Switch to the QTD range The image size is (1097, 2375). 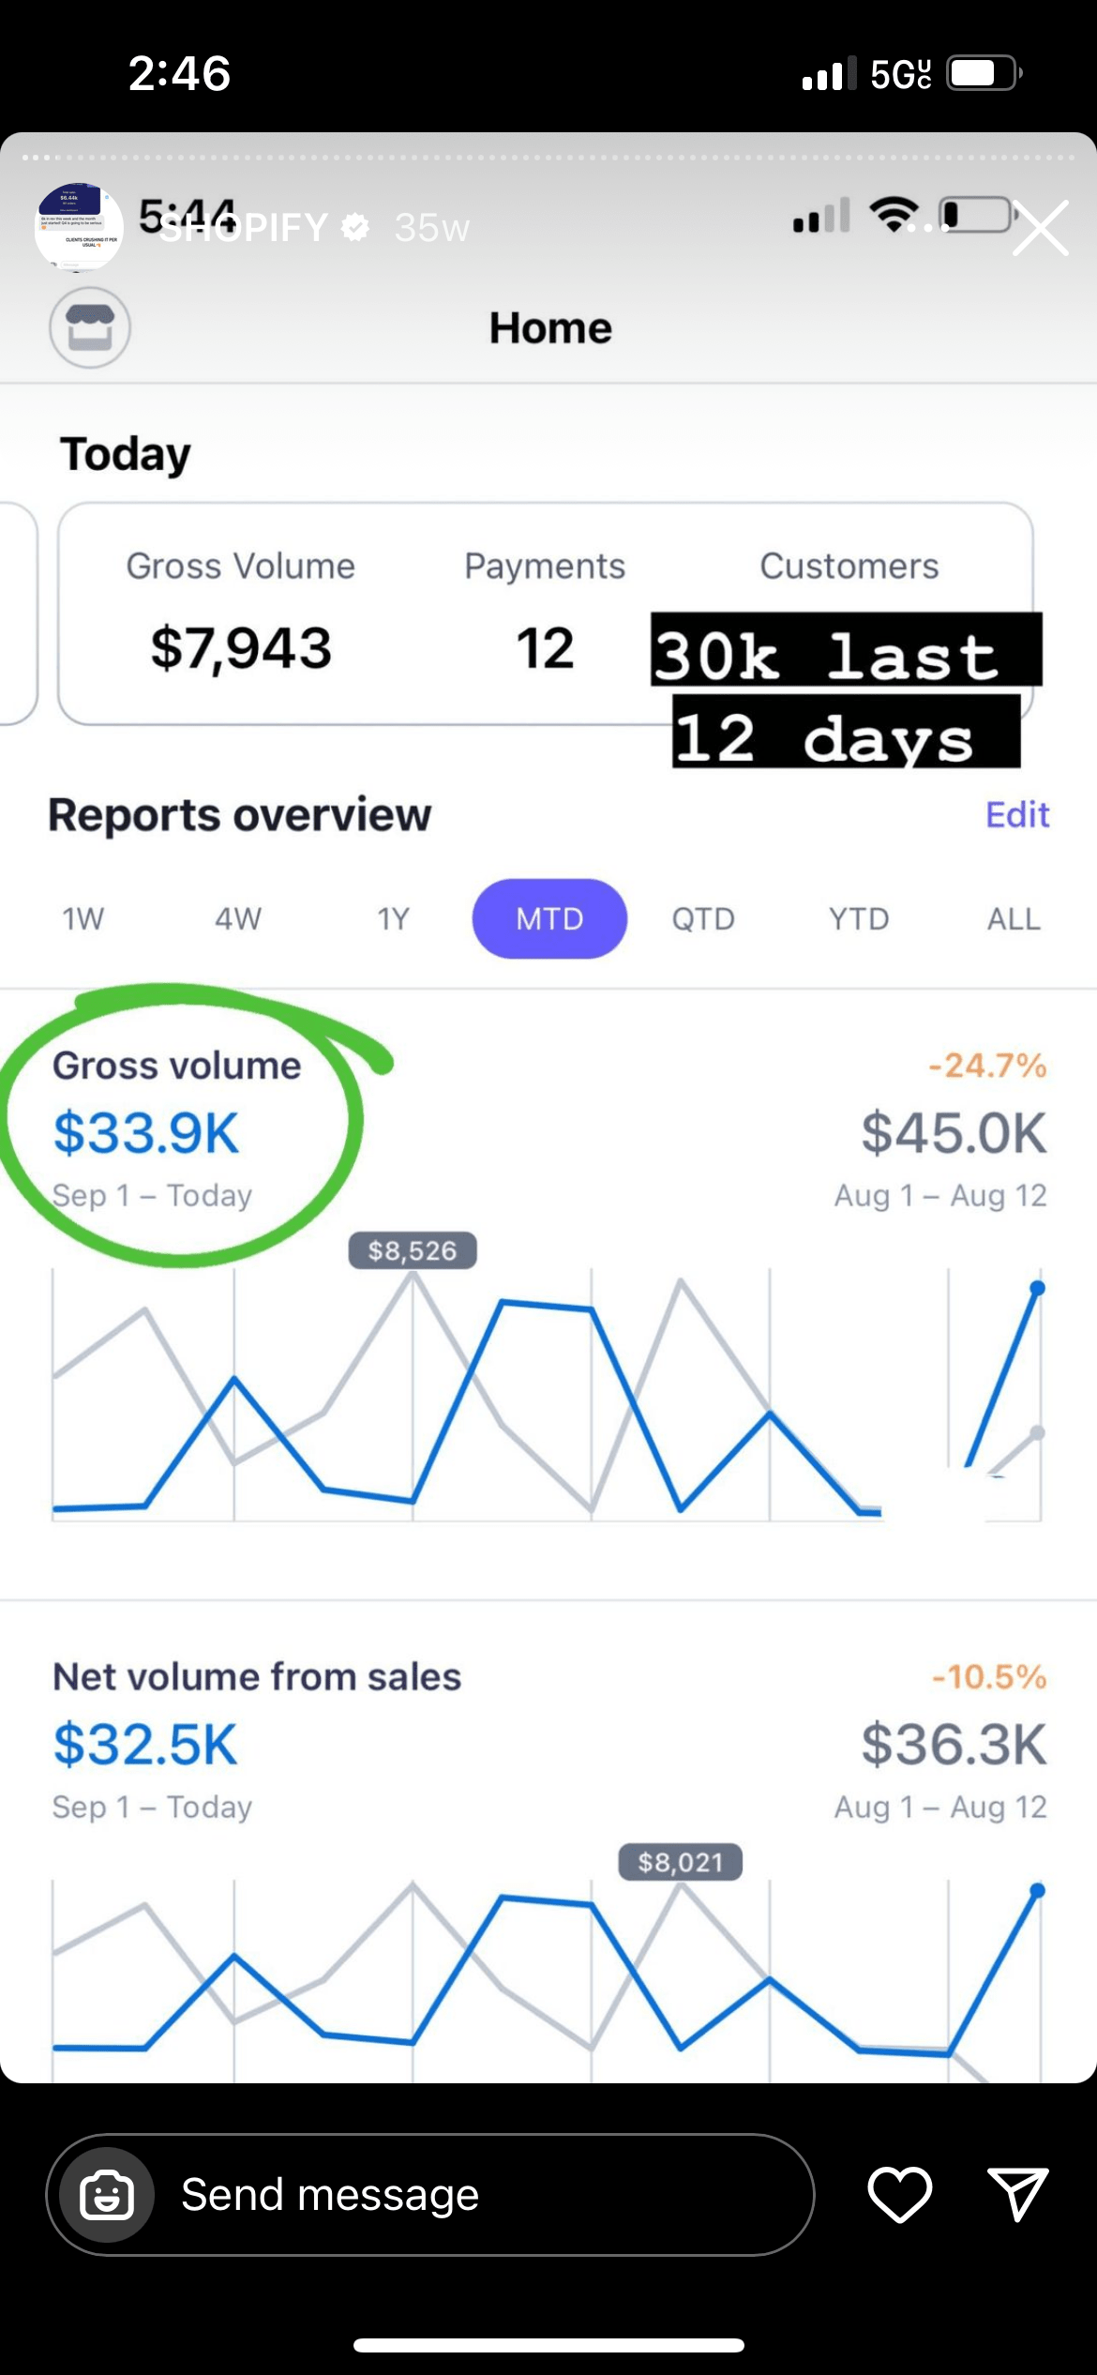[x=703, y=919]
